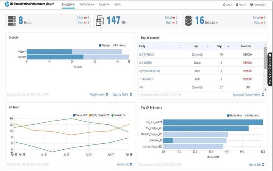Open the Model Scenario link
Image resolution: width=273 pixels, height=171 pixels.
click(97, 94)
